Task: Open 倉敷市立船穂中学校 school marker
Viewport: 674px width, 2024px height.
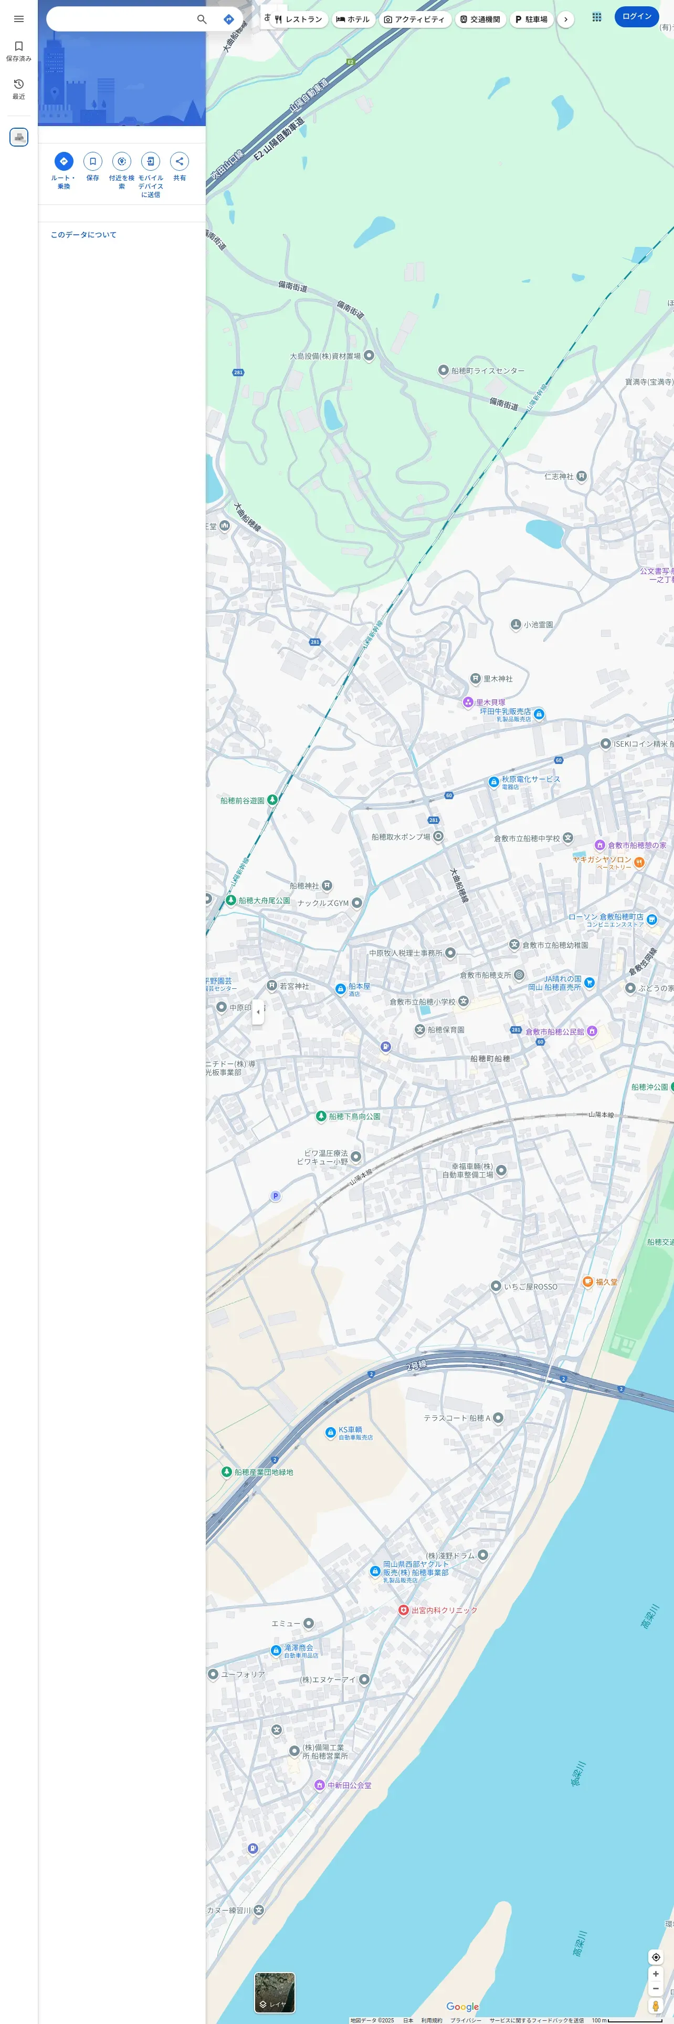Action: [x=568, y=839]
